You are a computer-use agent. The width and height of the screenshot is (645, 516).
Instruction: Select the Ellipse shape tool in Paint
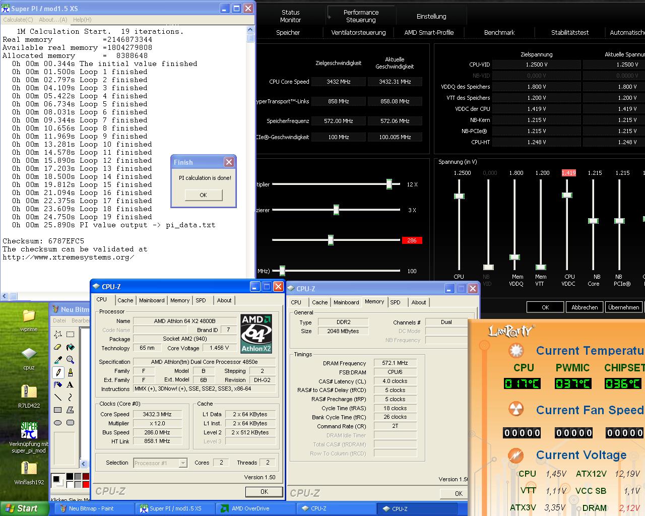pos(58,423)
